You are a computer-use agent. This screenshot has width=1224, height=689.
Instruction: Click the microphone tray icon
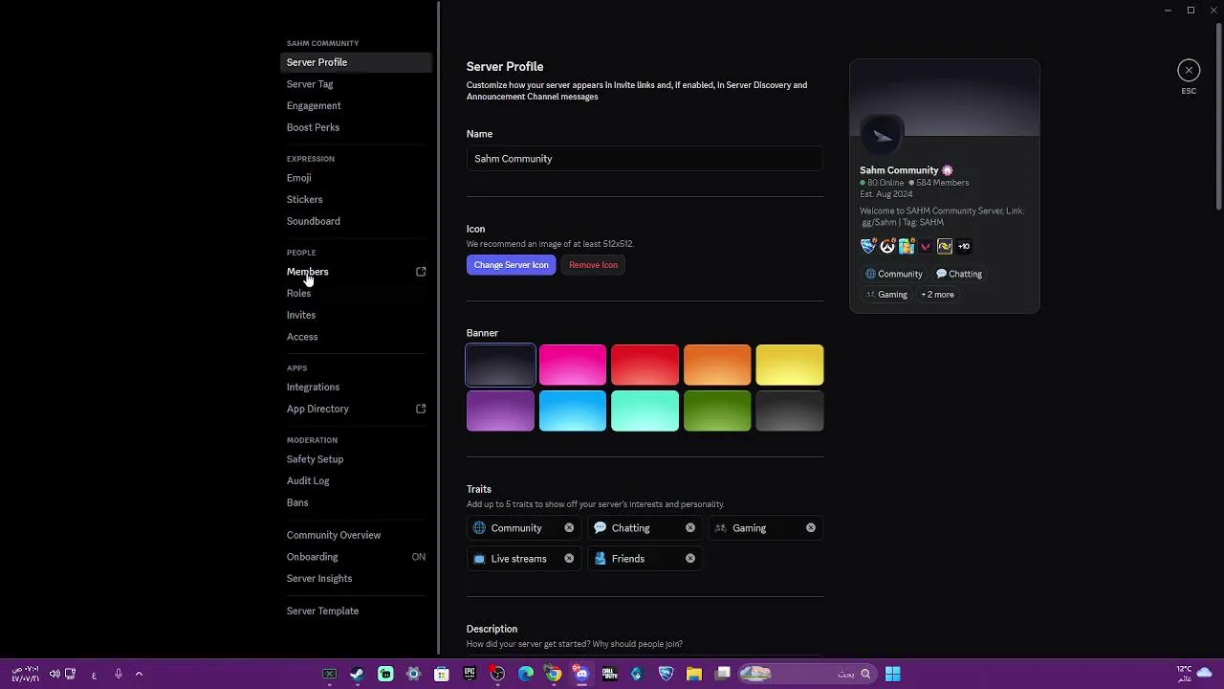point(119,674)
